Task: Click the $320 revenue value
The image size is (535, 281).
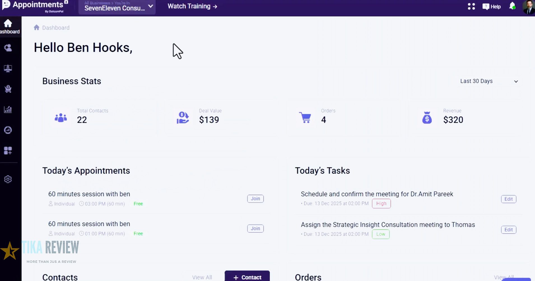Action: 453,120
